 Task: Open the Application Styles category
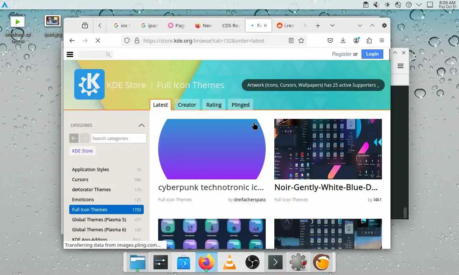tap(107, 169)
